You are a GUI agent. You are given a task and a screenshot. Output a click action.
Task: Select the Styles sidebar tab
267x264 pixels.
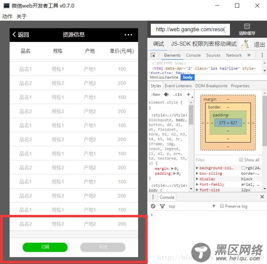tap(156, 86)
